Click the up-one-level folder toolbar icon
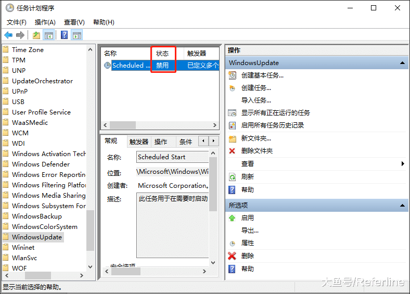This screenshot has width=410, height=294. pyautogui.click(x=36, y=35)
